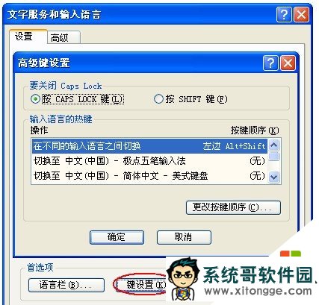The height and width of the screenshot is (305, 319).
Task: Select 切换至 简体中文 美式键盘 row
Action: tap(149, 176)
